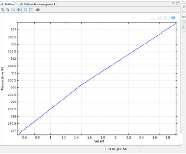Open the results table icon in sidebar
186x154 pixels.
(184, 22)
